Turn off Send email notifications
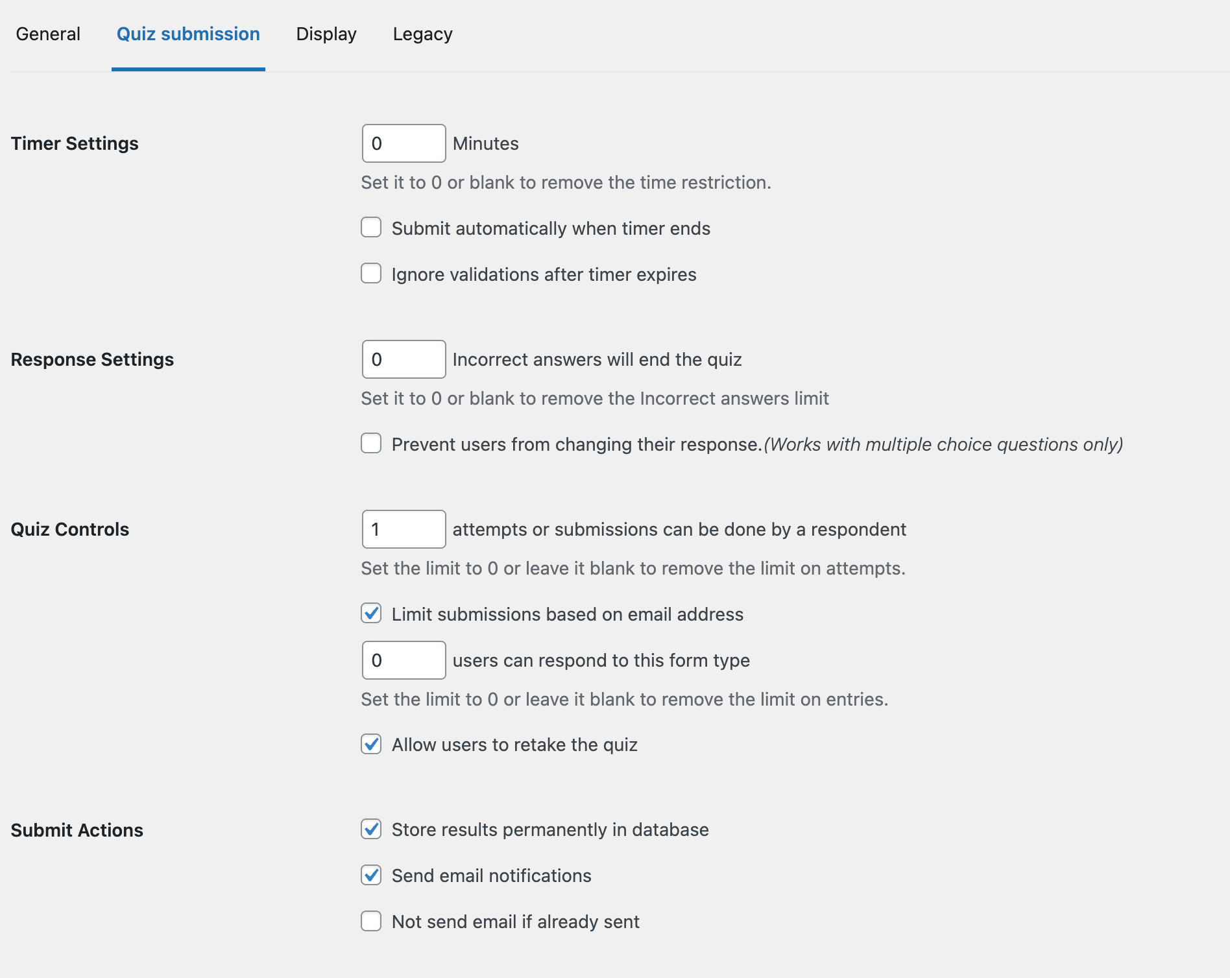The height and width of the screenshot is (978, 1230). pos(371,875)
